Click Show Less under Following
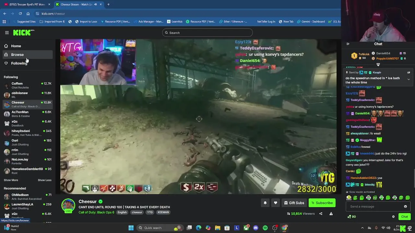 click(x=44, y=180)
